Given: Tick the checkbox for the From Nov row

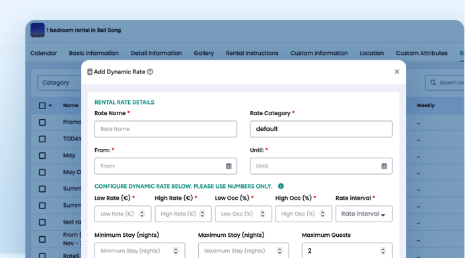Looking at the screenshot, I should pos(42,239).
